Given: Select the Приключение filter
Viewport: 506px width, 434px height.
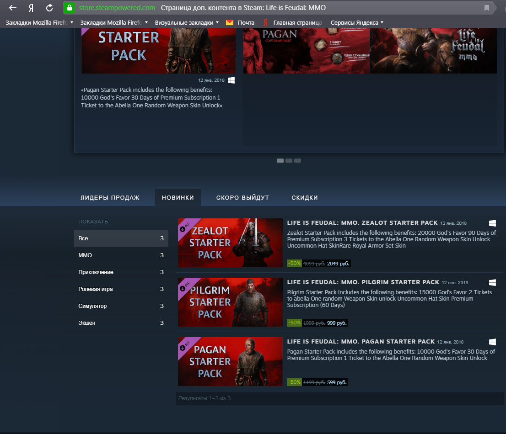Looking at the screenshot, I should (x=121, y=272).
